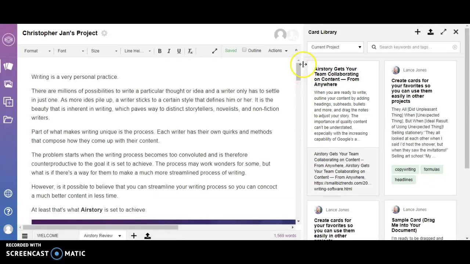Screen dimensions: 470x264
Task: Click the bold Airstory word in document
Action: pyautogui.click(x=91, y=210)
